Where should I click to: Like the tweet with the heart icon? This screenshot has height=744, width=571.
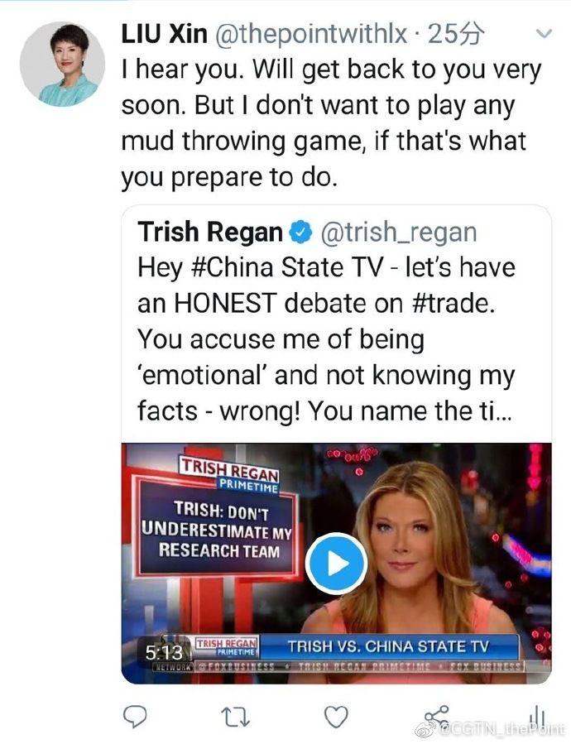(334, 715)
